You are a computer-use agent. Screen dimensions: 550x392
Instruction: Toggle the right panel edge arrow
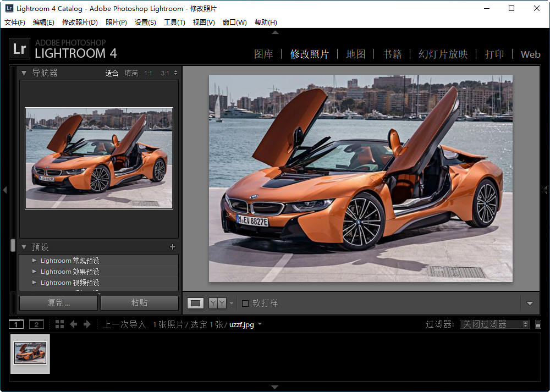pos(544,190)
